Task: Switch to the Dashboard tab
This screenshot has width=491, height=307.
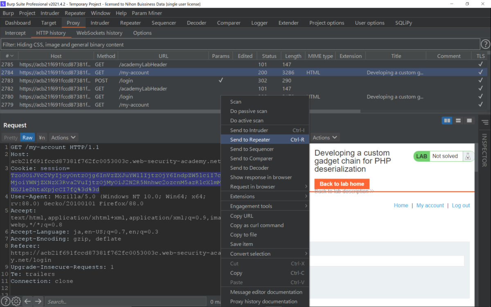Action: [x=18, y=23]
